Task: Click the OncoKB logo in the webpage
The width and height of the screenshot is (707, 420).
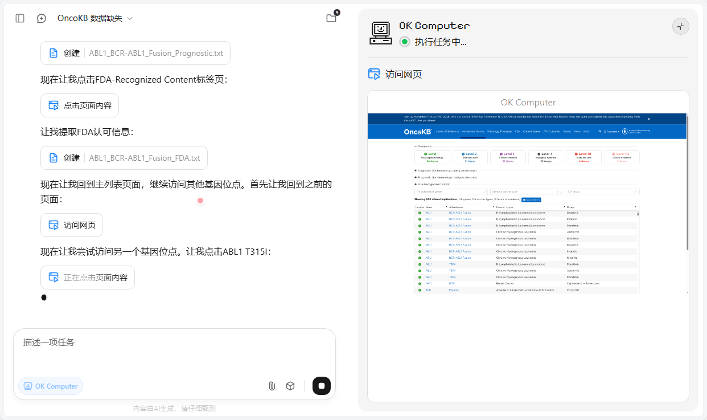Action: [x=418, y=132]
